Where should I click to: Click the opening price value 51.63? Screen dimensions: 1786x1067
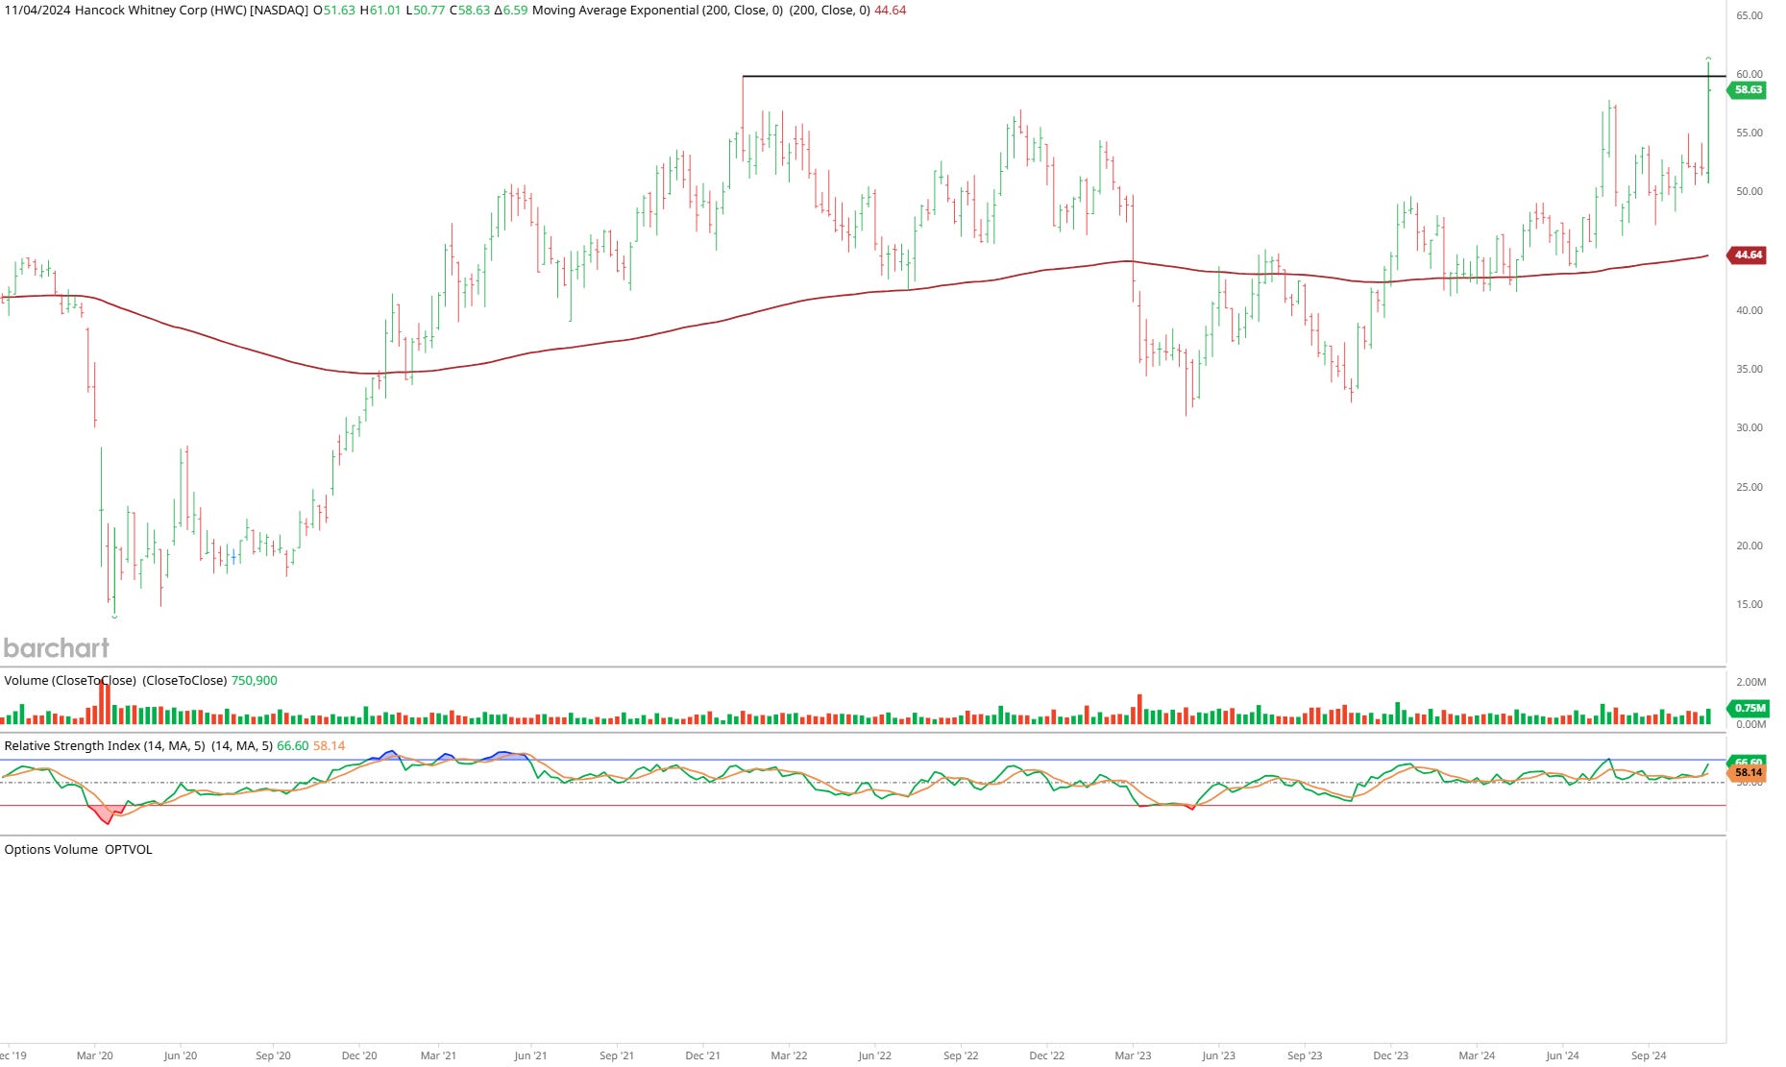pyautogui.click(x=339, y=11)
